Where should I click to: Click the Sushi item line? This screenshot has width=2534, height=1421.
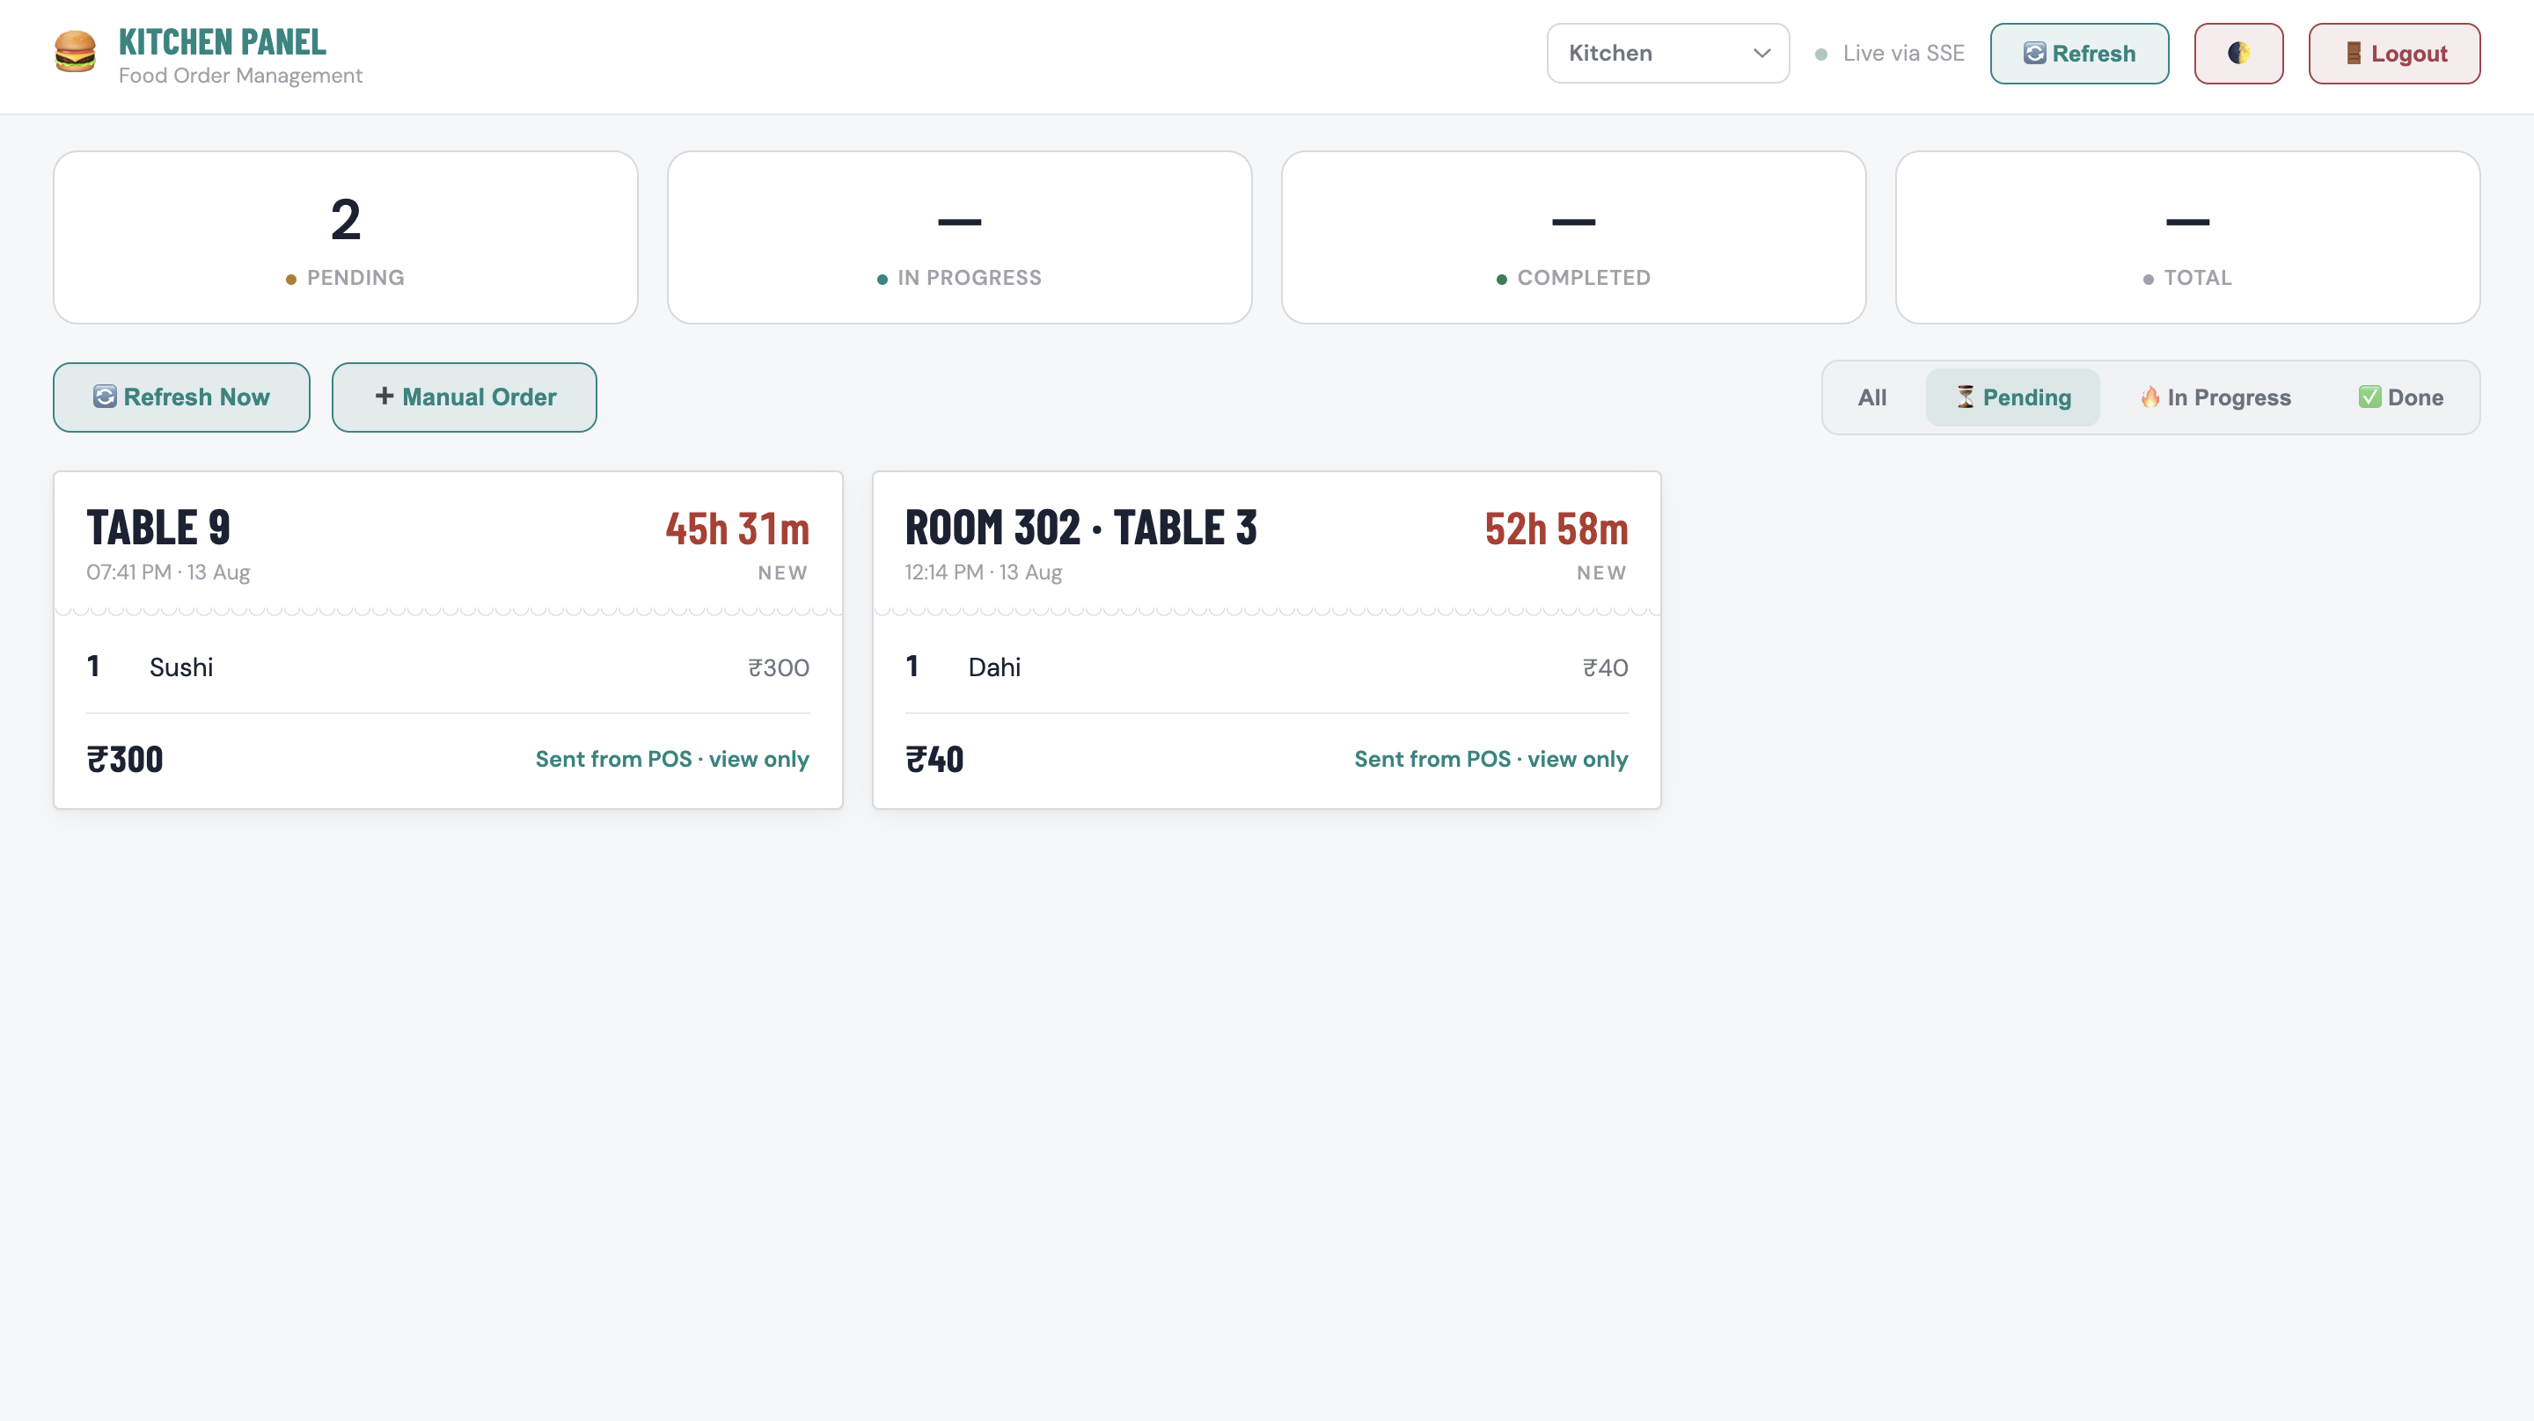click(x=448, y=667)
